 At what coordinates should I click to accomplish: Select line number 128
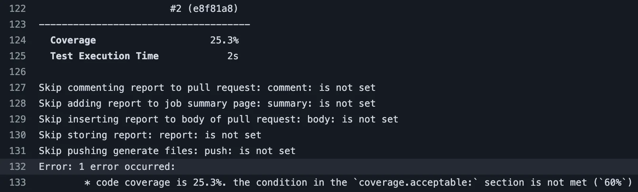click(17, 104)
